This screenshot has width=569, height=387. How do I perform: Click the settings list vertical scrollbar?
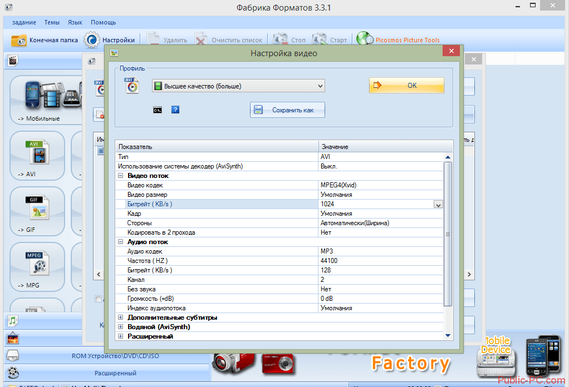coord(448,234)
